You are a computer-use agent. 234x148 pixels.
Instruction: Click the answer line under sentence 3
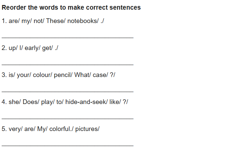pyautogui.click(x=67, y=92)
